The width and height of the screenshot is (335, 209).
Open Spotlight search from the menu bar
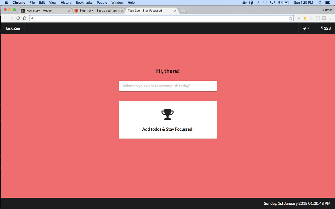point(320,3)
